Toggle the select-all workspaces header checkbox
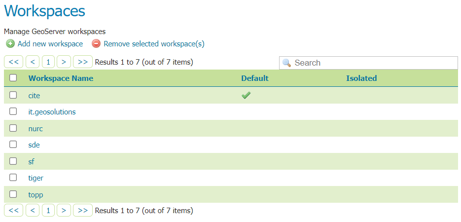The width and height of the screenshot is (461, 222). tap(13, 78)
